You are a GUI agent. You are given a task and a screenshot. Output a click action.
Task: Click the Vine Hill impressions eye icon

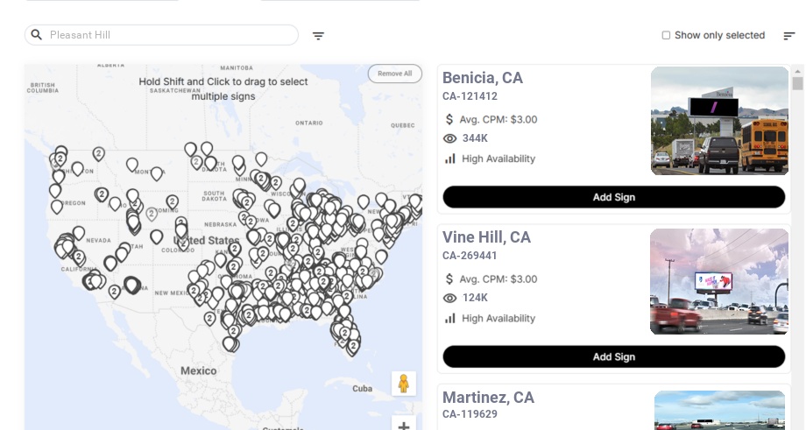(450, 298)
